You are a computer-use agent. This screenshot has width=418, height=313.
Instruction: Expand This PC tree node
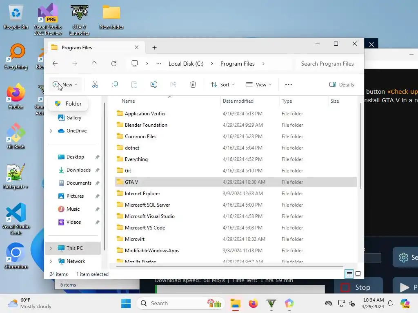[x=51, y=248]
